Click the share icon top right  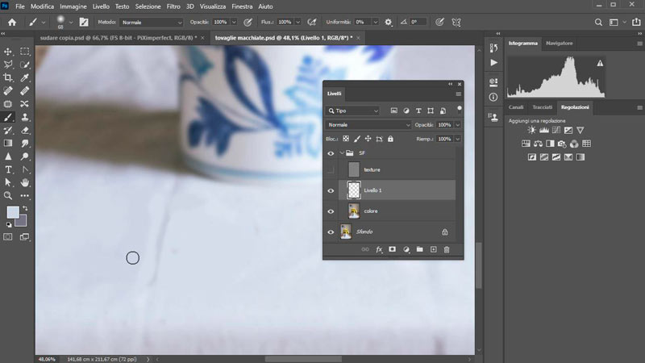[636, 23]
